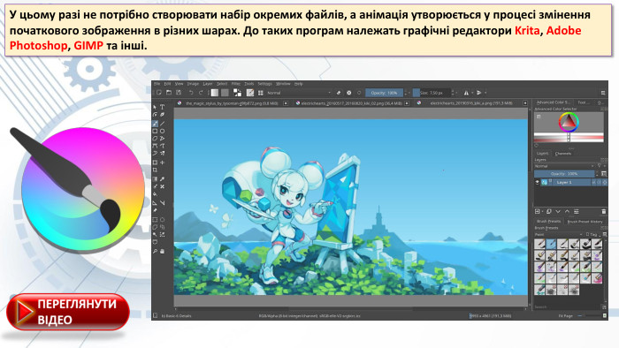The image size is (619, 348).
Task: Switch to the Advanced Color Selector docker tab
Action: pos(553,102)
